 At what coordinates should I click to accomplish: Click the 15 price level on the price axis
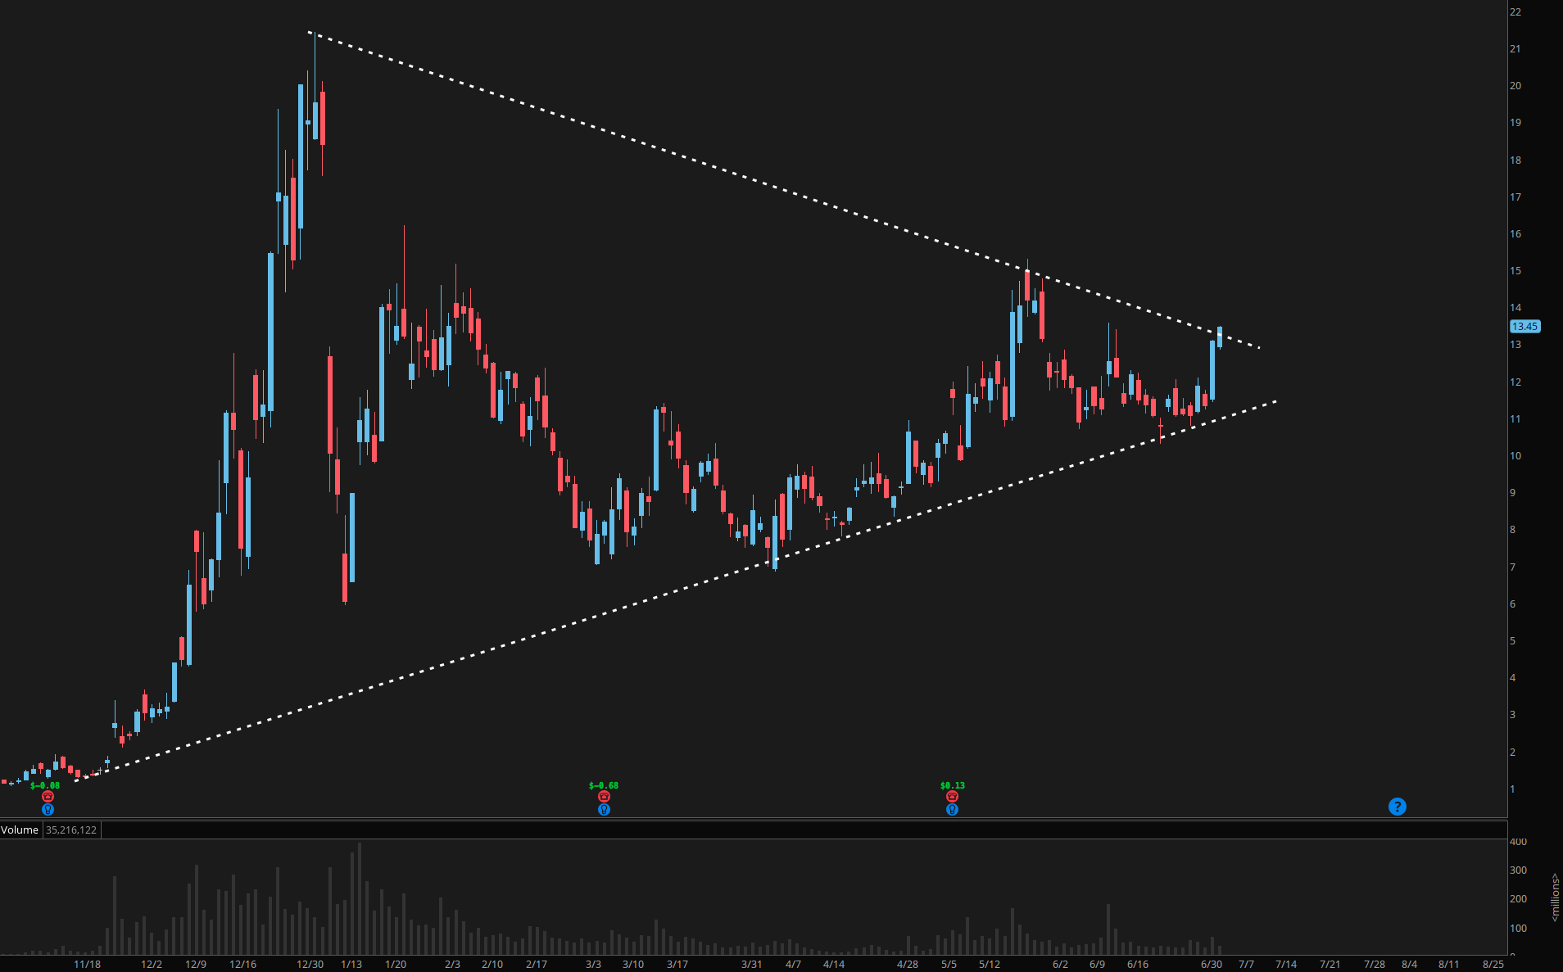[1515, 271]
